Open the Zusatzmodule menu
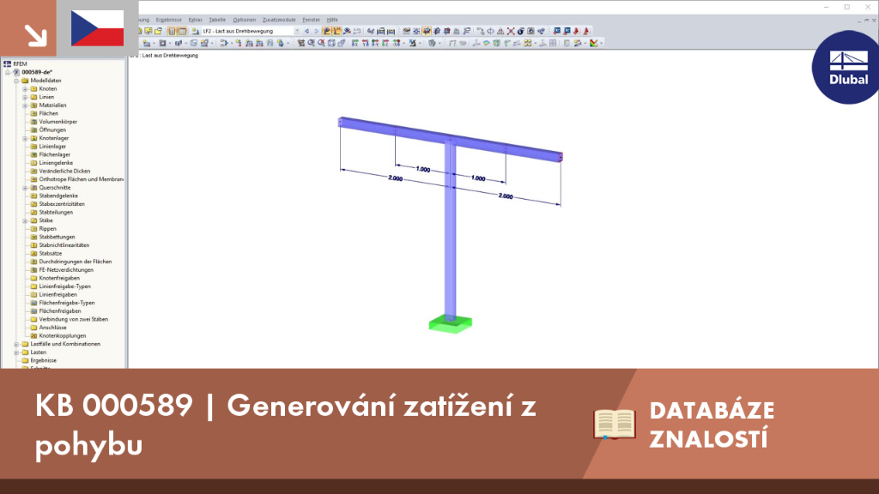Image resolution: width=879 pixels, height=494 pixels. pyautogui.click(x=279, y=20)
